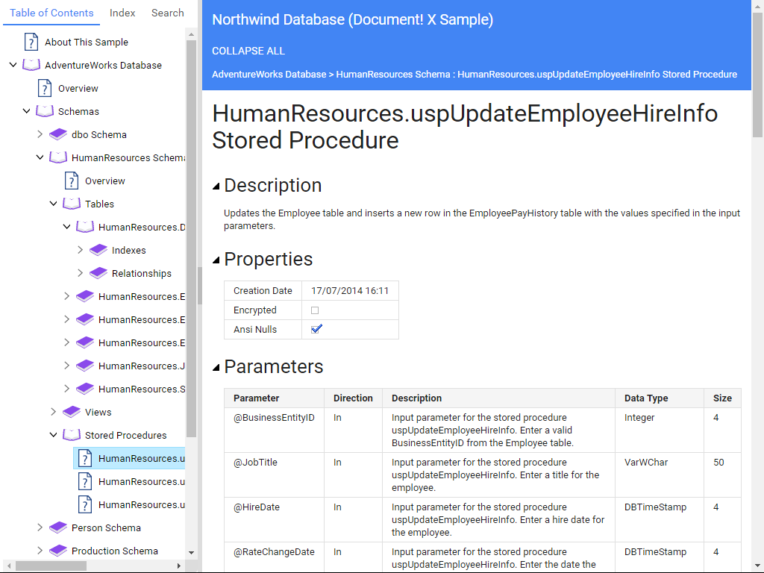
Task: Click the dbo Schema closed book icon
Action: pos(58,134)
